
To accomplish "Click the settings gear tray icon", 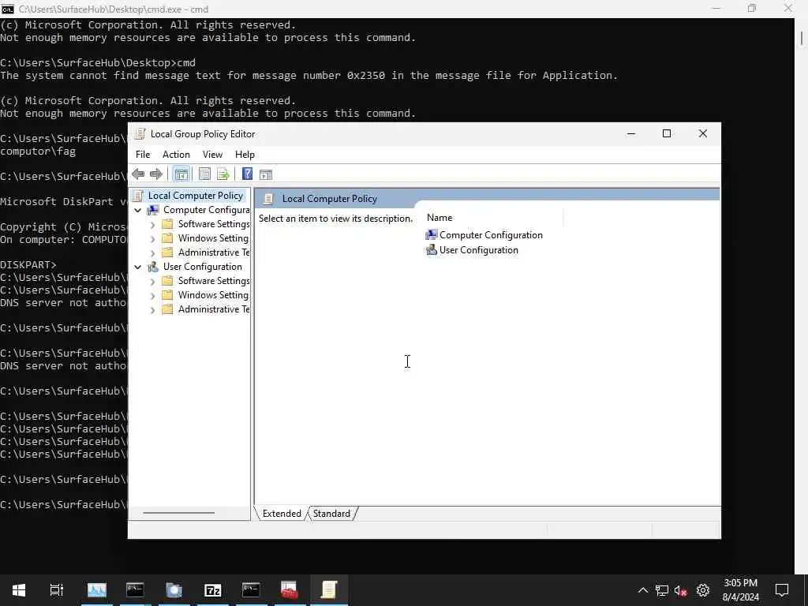I will coord(703,590).
